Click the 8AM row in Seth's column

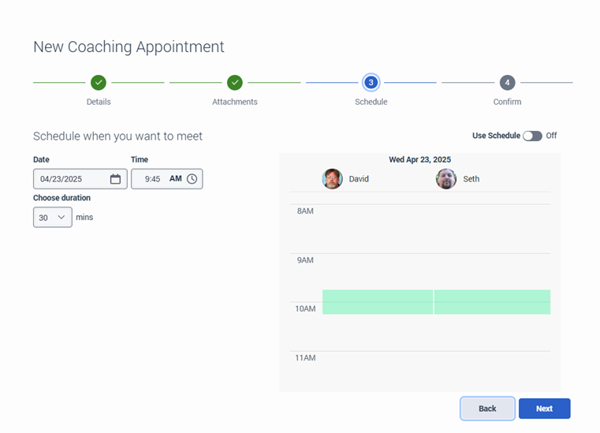492,229
